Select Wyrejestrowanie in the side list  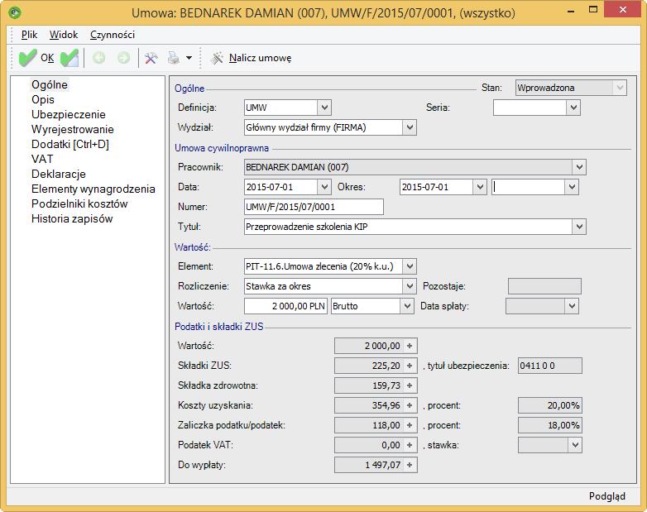coord(73,129)
